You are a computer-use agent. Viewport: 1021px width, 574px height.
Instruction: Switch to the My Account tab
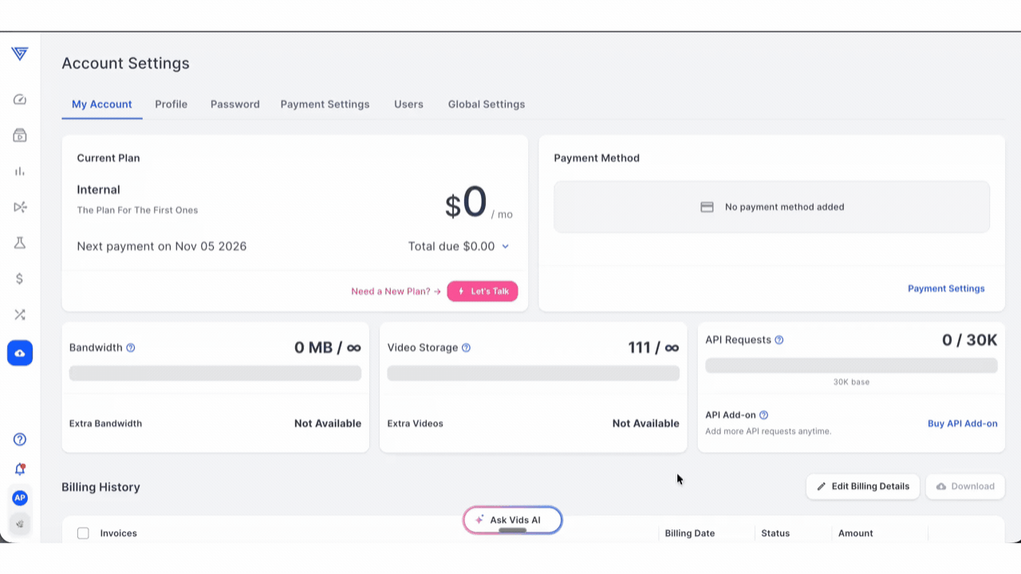(102, 104)
